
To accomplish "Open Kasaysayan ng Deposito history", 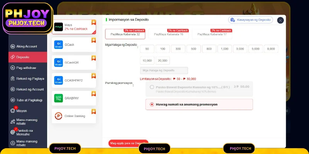I will click(x=250, y=20).
